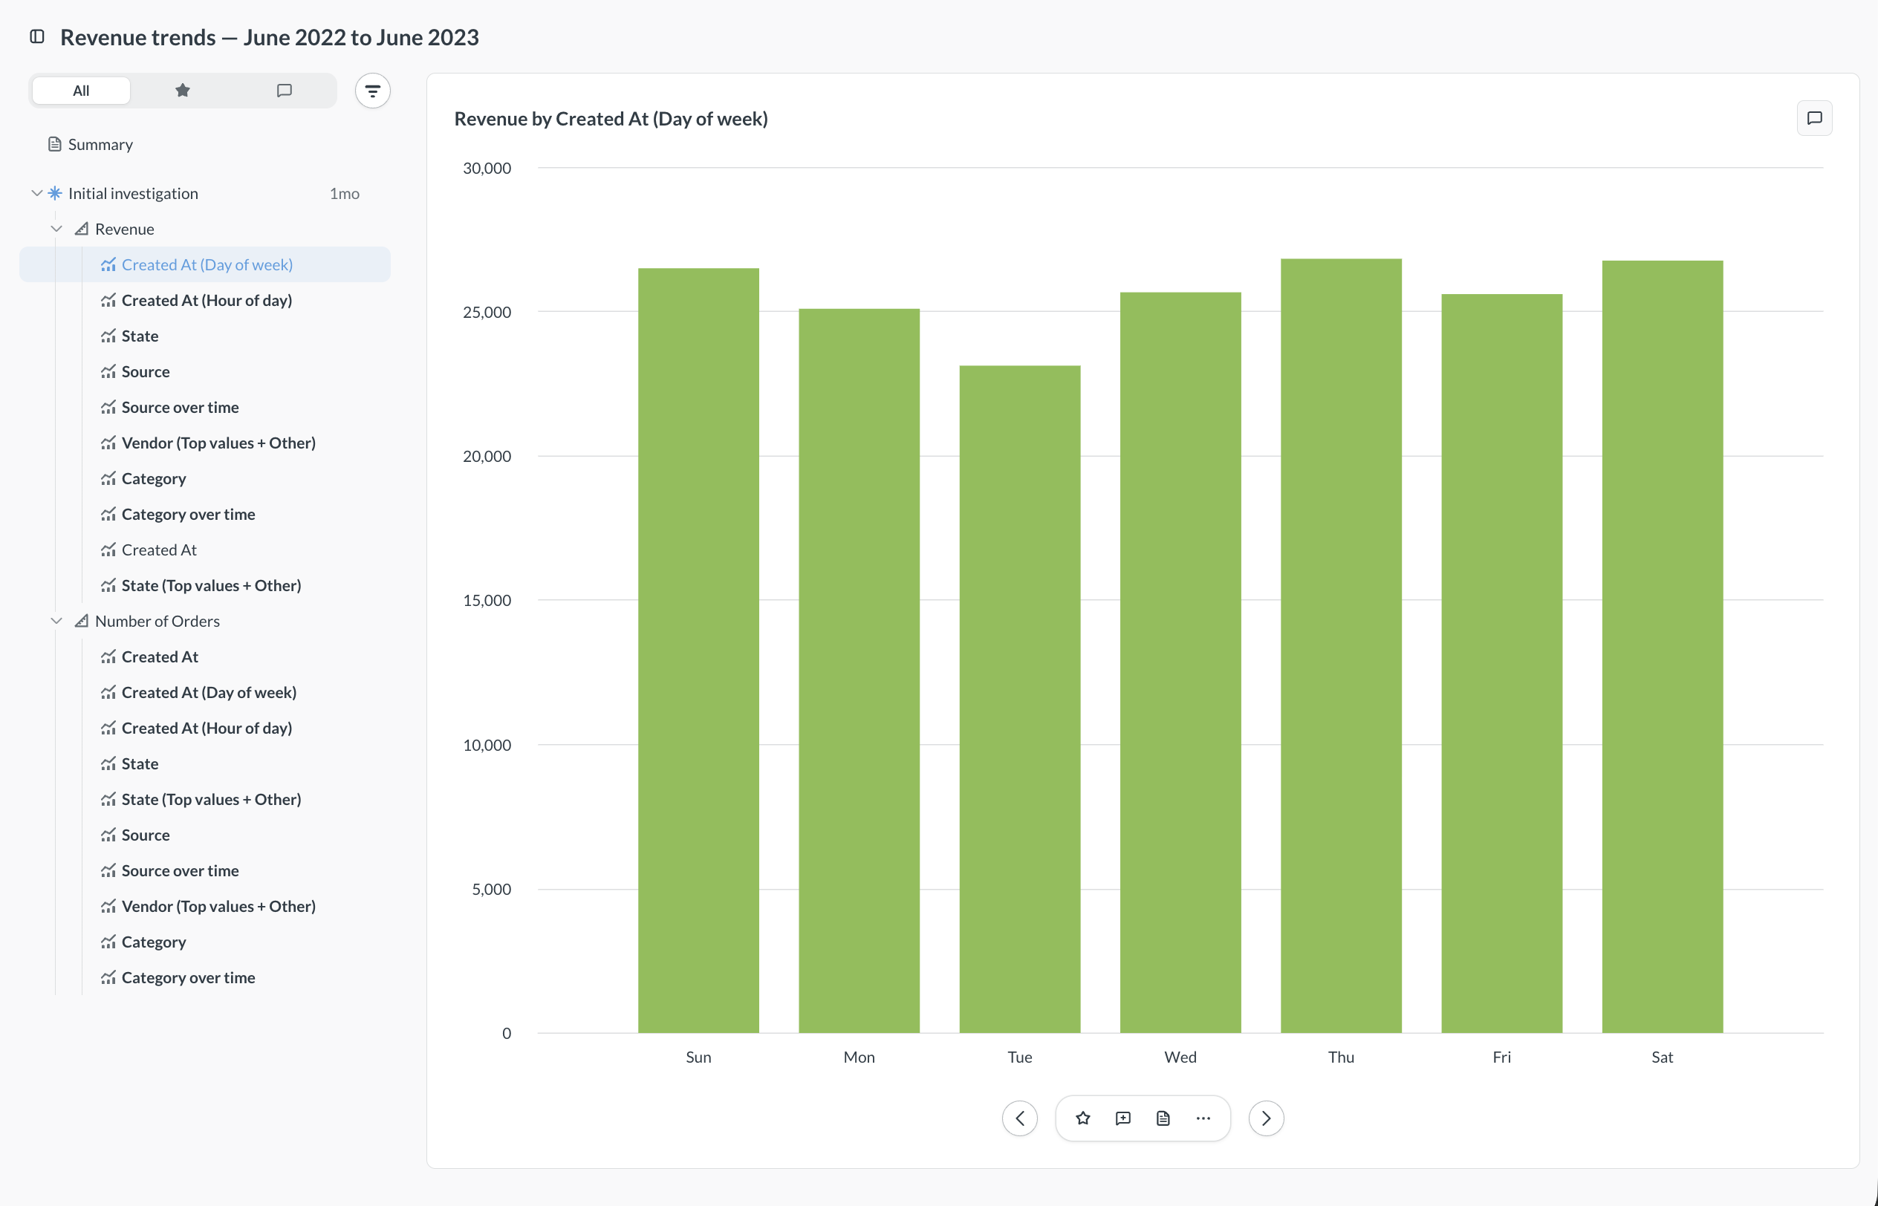
Task: Toggle the sidebar panel icon
Action: point(37,37)
